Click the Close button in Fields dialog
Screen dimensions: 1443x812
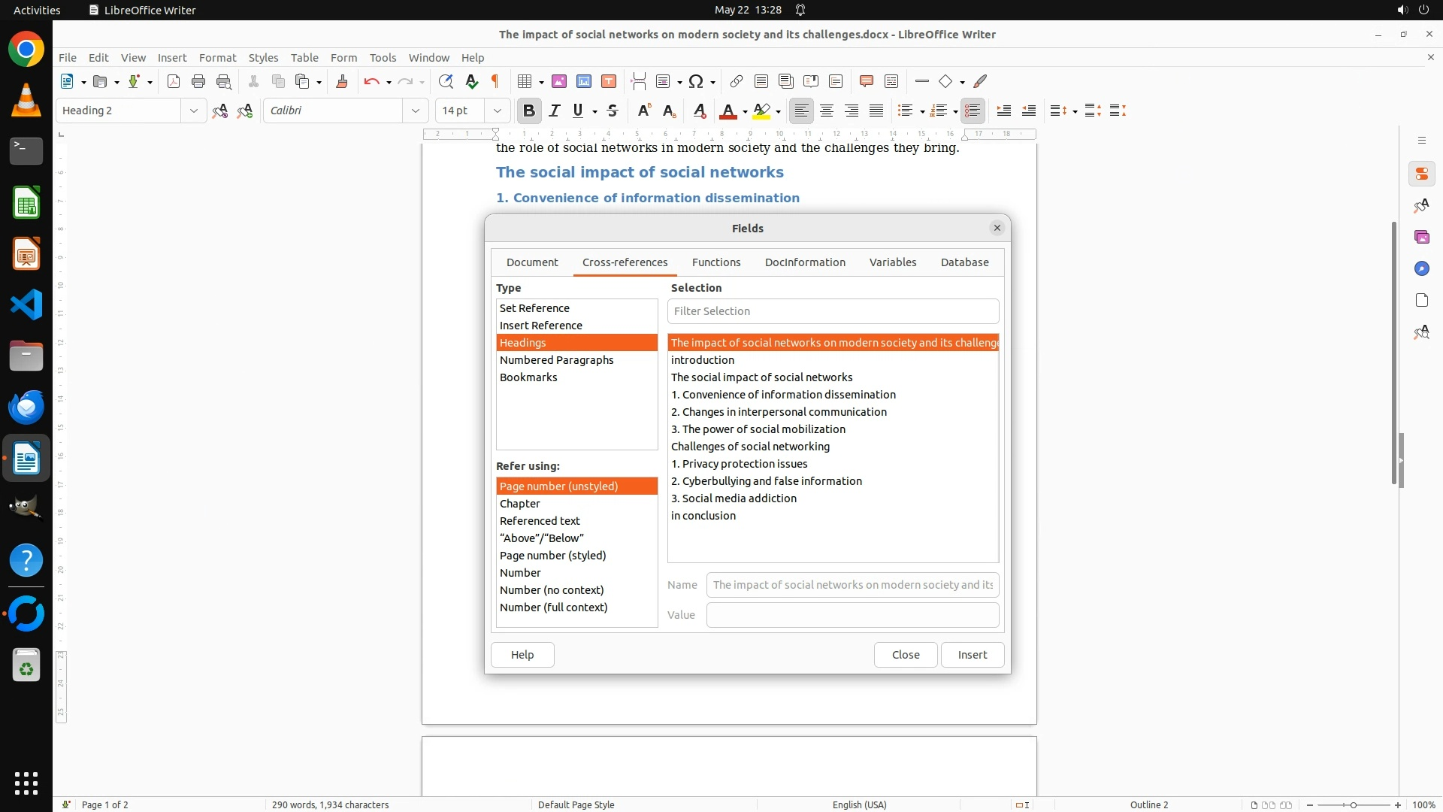tap(906, 655)
